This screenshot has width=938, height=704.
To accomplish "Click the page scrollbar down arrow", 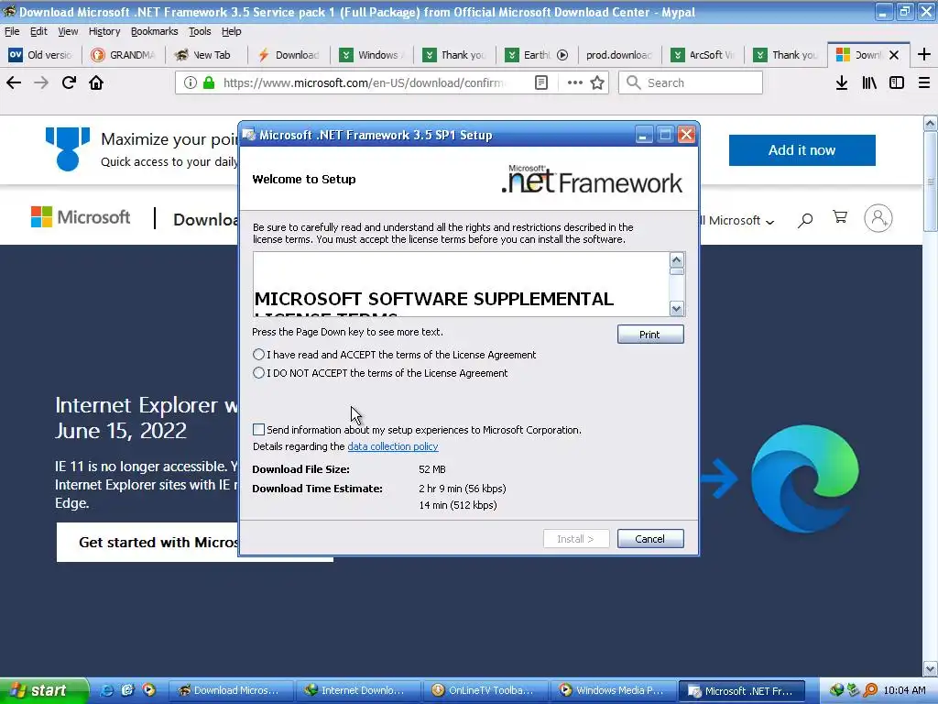I will click(x=931, y=668).
